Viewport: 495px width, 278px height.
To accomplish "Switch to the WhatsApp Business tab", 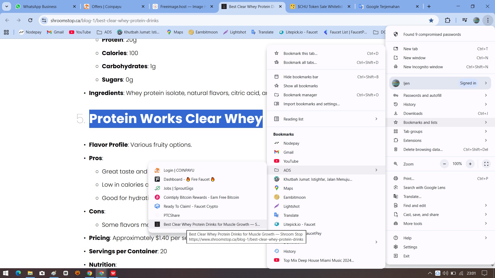I will point(46,6).
